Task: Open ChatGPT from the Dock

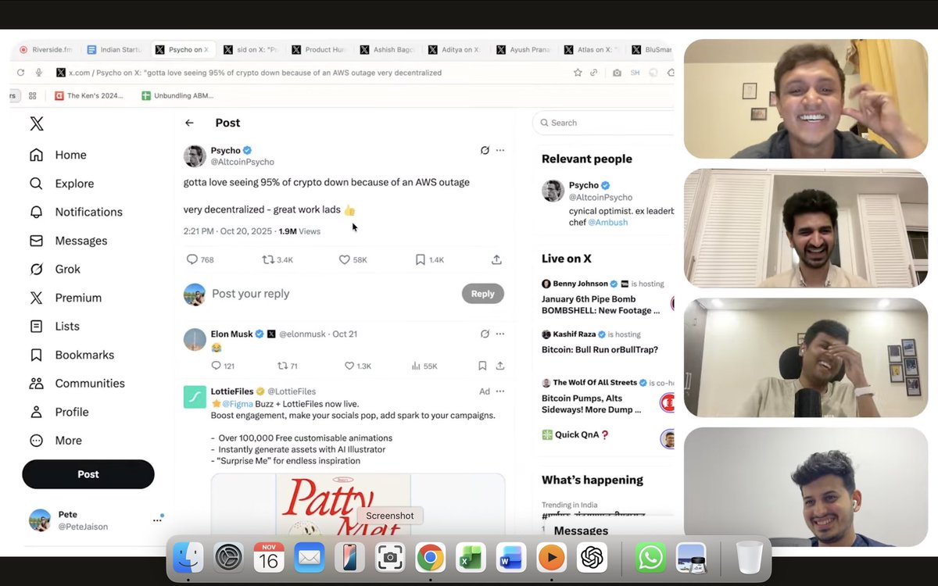Action: 592,558
